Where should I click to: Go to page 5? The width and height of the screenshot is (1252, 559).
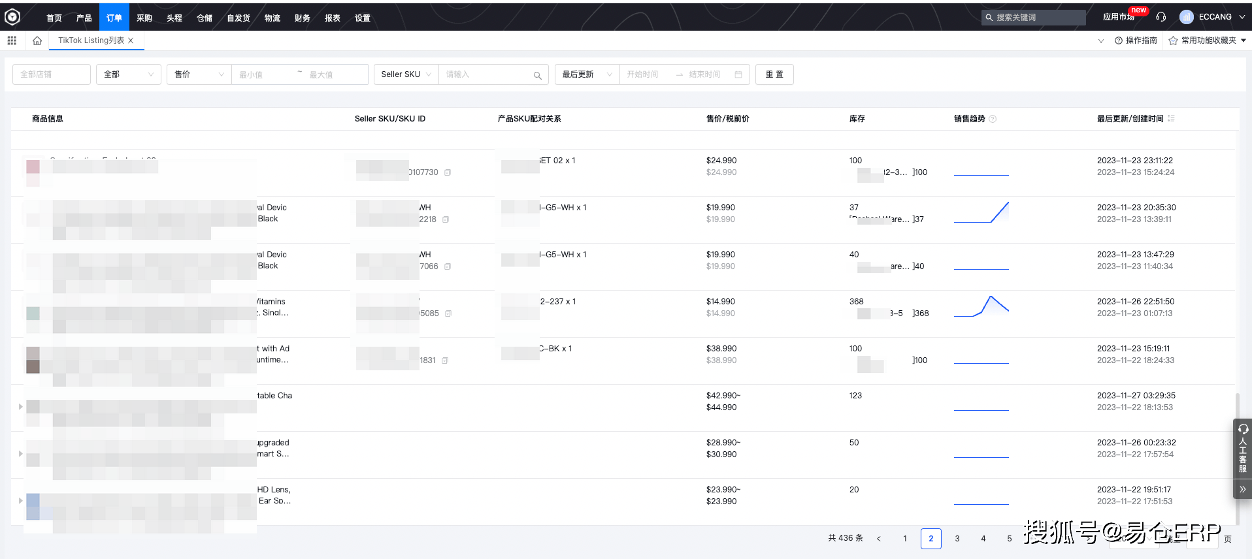(1010, 539)
